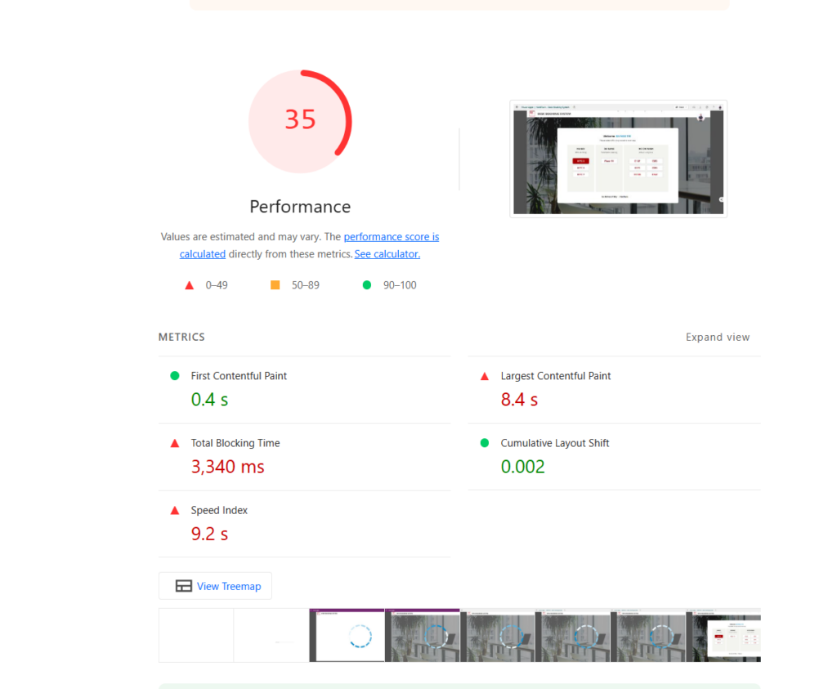Open the large final page screenshot thumbnail

[618, 159]
